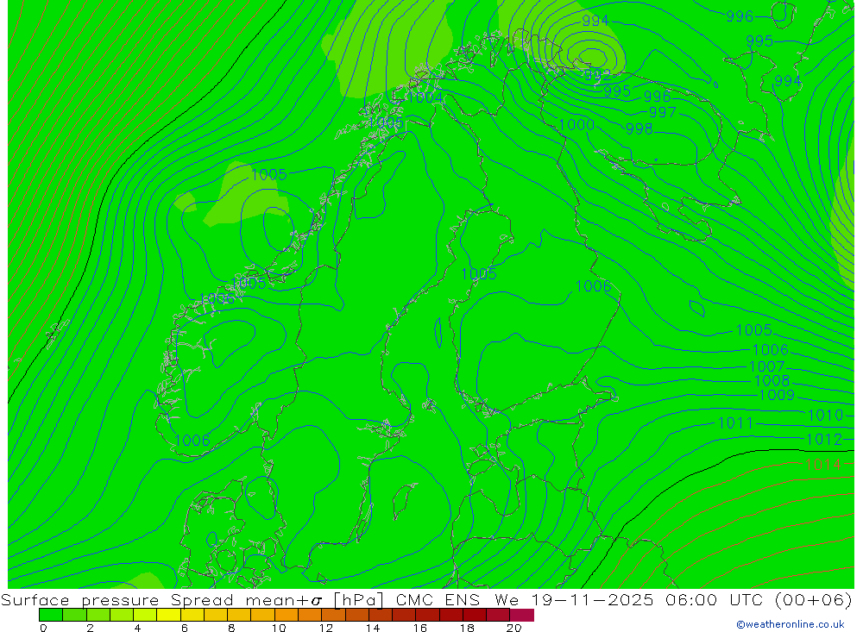Click the 1010 isobar label
The height and width of the screenshot is (632, 863).
[x=825, y=416]
